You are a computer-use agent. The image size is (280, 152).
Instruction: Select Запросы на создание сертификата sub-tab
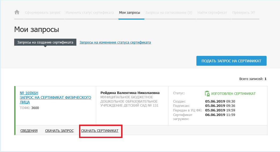pyautogui.click(x=45, y=42)
